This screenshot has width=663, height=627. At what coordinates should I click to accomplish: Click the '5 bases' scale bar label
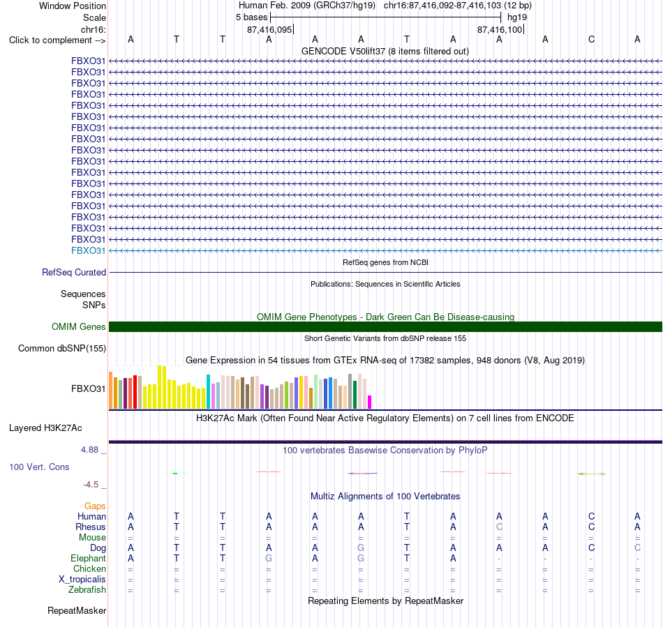tap(251, 17)
